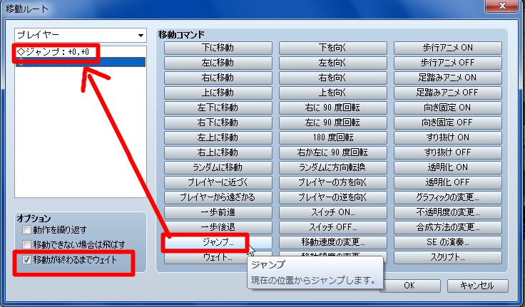This screenshot has width=525, height=307.
Task: Open the ウェイト... command dialog
Action: coord(218,257)
